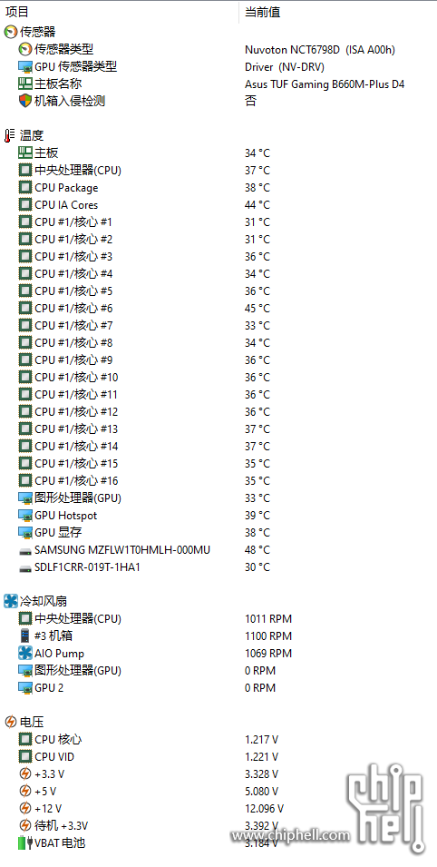Screen dimensions: 437x867
Task: Click the 1069 RPM AIO Pump value
Action: (268, 654)
